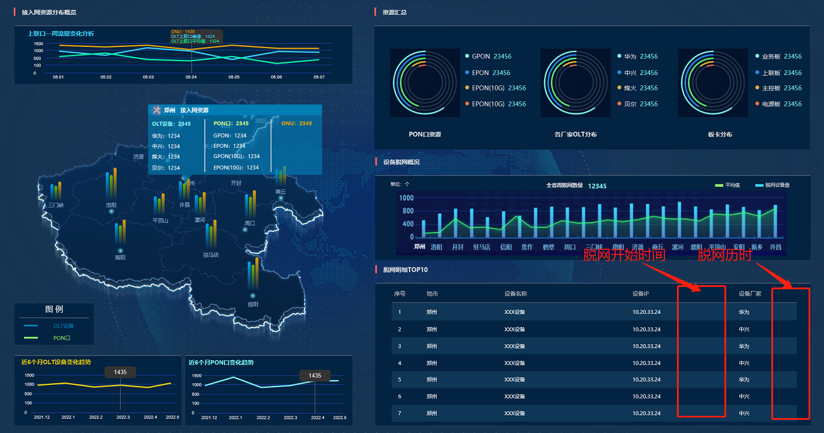
Task: Open the 平顶山 bar marker on the map
Action: (x=159, y=205)
